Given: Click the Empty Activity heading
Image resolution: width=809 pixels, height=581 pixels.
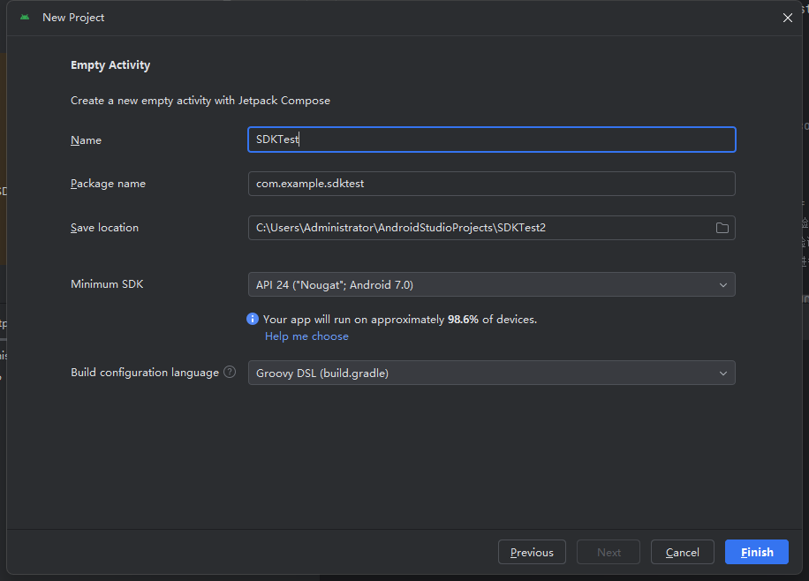Looking at the screenshot, I should [x=110, y=65].
